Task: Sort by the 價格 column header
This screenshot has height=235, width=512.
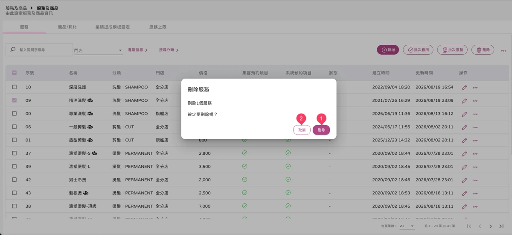Action: click(x=203, y=73)
